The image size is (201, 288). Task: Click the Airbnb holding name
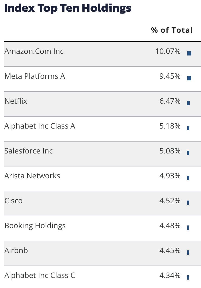click(x=16, y=251)
